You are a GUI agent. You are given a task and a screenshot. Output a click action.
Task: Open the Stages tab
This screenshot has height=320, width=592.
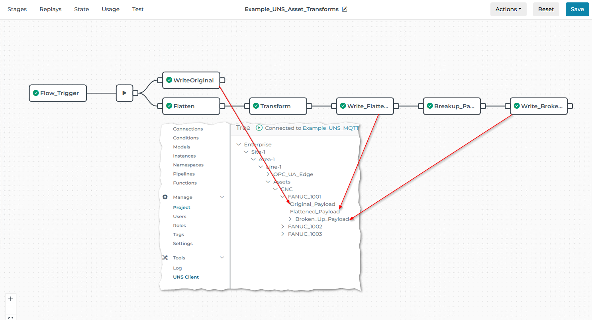[x=17, y=9]
